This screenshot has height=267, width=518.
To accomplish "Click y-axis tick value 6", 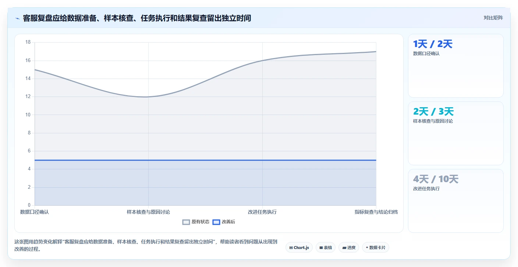I will [29, 151].
